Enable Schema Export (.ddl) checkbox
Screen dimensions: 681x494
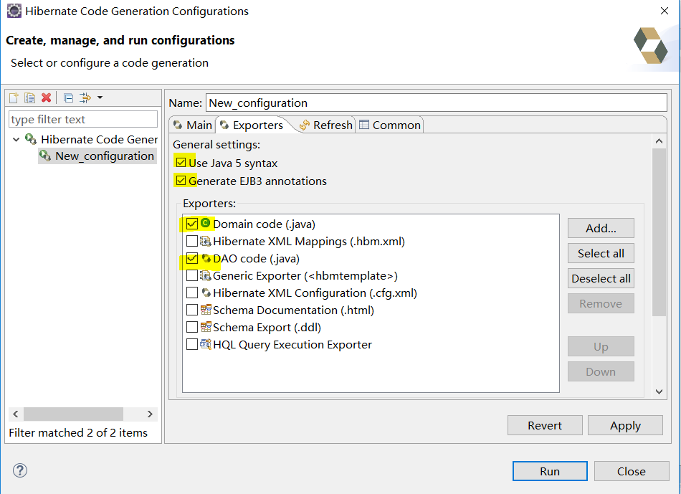click(x=191, y=327)
